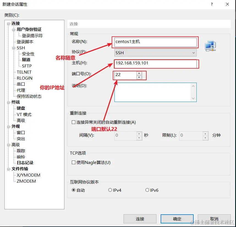Select 安全性 tree item
The image size is (236, 227).
point(28,54)
